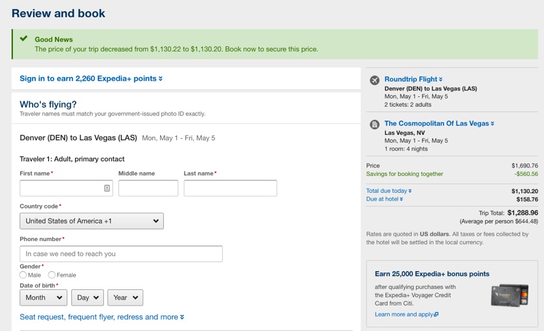The width and height of the screenshot is (544, 331).
Task: Click the Rates are quoted in US dollars note
Action: click(447, 238)
